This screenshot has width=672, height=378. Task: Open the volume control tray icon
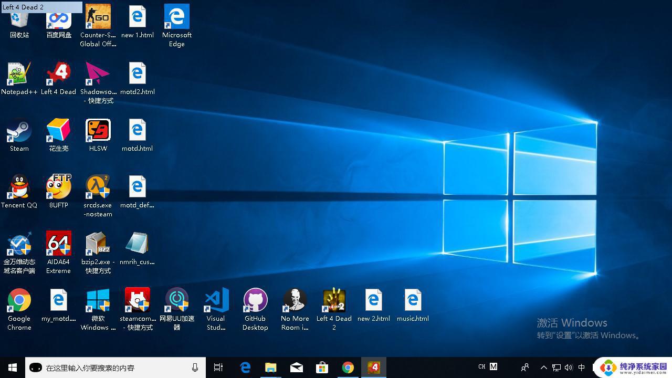(569, 367)
